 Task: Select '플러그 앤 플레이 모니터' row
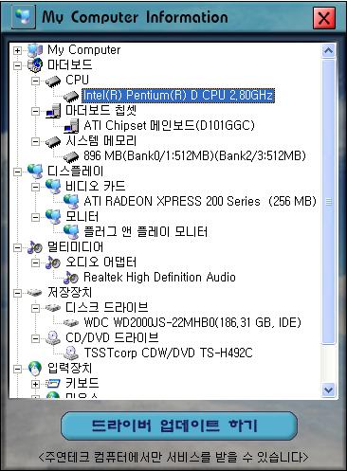pyautogui.click(x=145, y=232)
